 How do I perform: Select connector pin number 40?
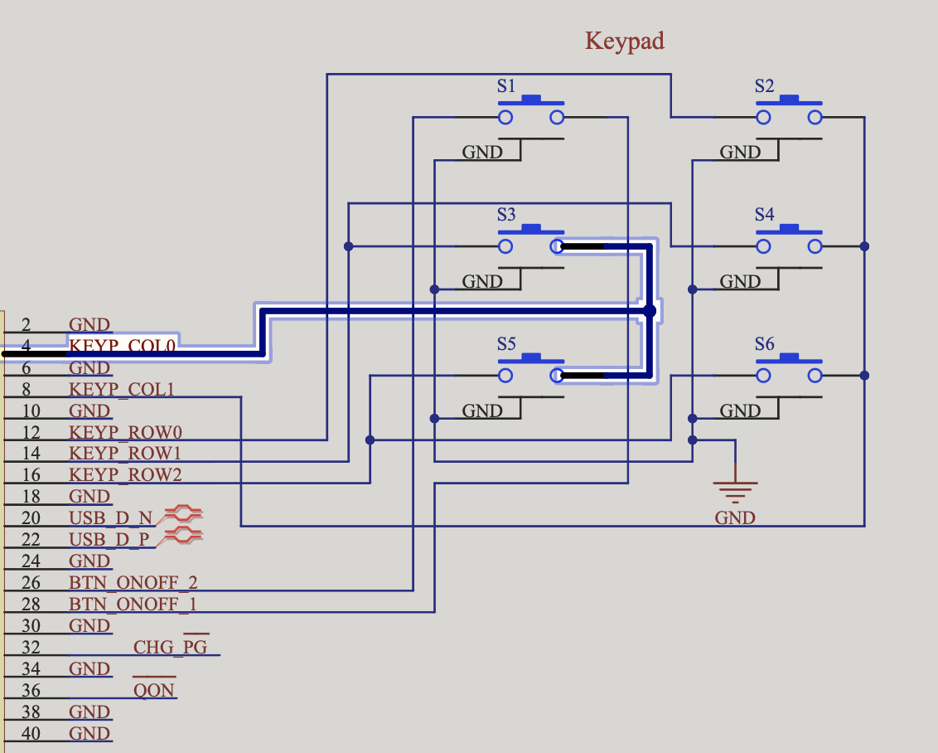click(31, 733)
